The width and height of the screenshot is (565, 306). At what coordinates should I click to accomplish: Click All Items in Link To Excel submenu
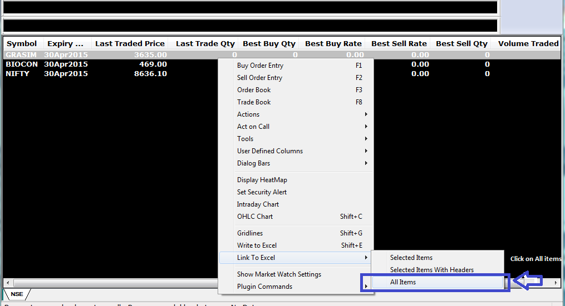point(403,282)
